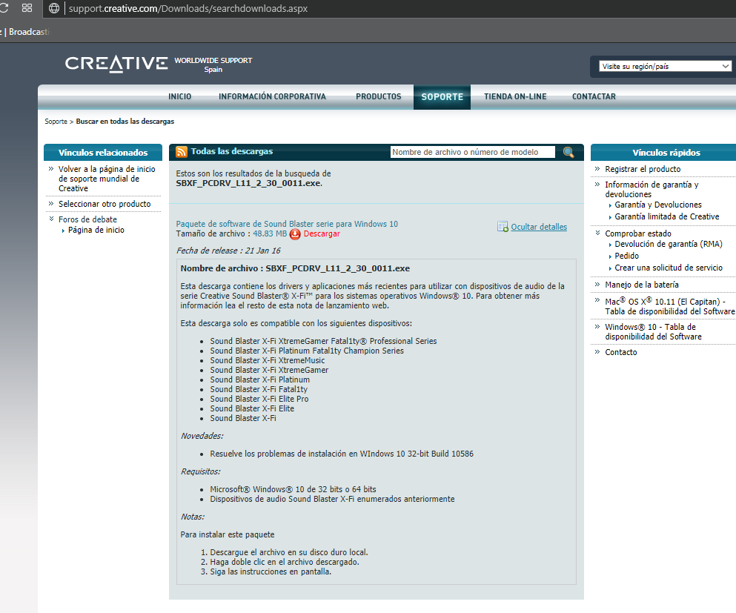
Task: Click the Soporte breadcrumb link
Action: [56, 122]
